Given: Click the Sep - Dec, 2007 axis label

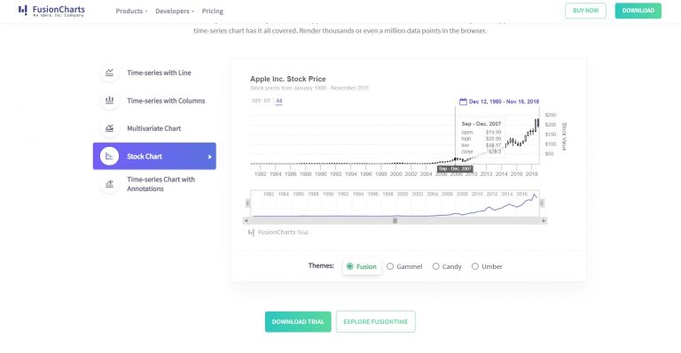Looking at the screenshot, I should pos(455,169).
